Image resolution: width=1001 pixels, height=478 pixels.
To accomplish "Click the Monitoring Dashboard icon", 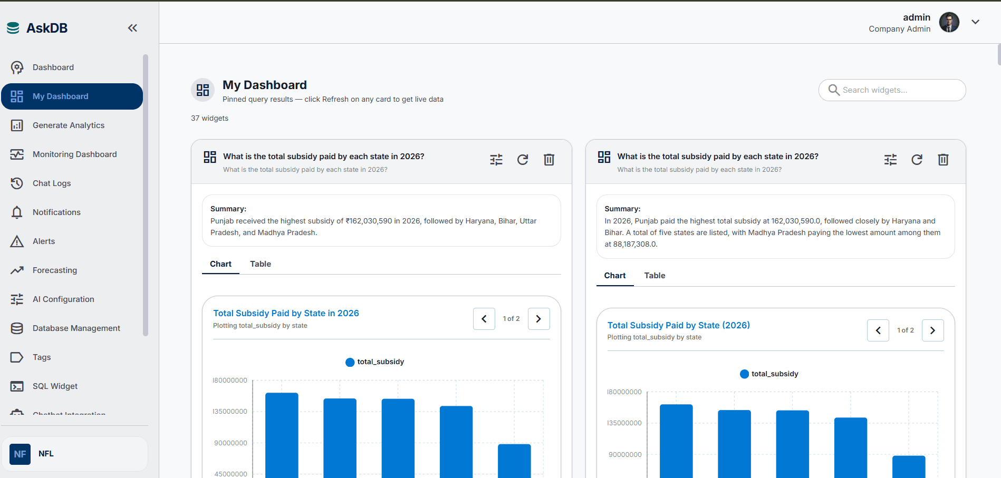I will click(17, 154).
